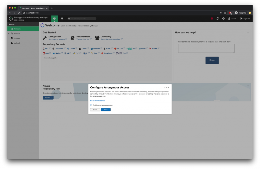This screenshot has width=260, height=169.
Task: Close the How can we help panel
Action: click(x=248, y=33)
